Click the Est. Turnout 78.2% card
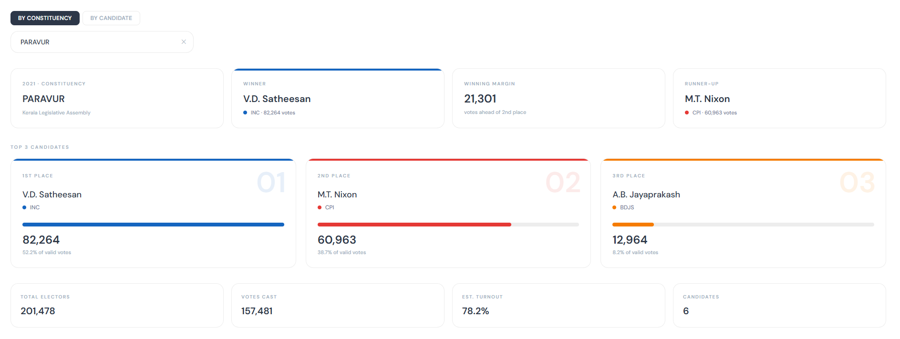Viewport: 900px width, 339px height. 559,306
